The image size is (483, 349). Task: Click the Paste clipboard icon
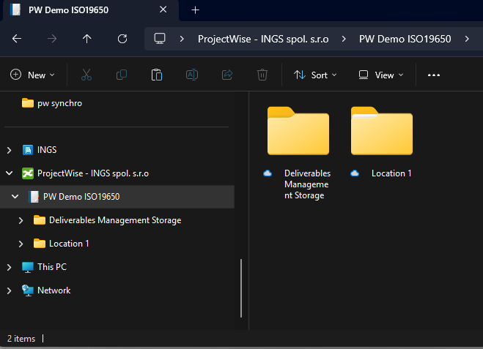pos(157,75)
